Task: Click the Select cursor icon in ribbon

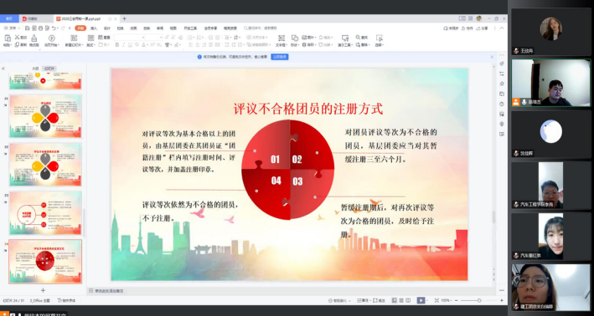Action: click(380, 38)
